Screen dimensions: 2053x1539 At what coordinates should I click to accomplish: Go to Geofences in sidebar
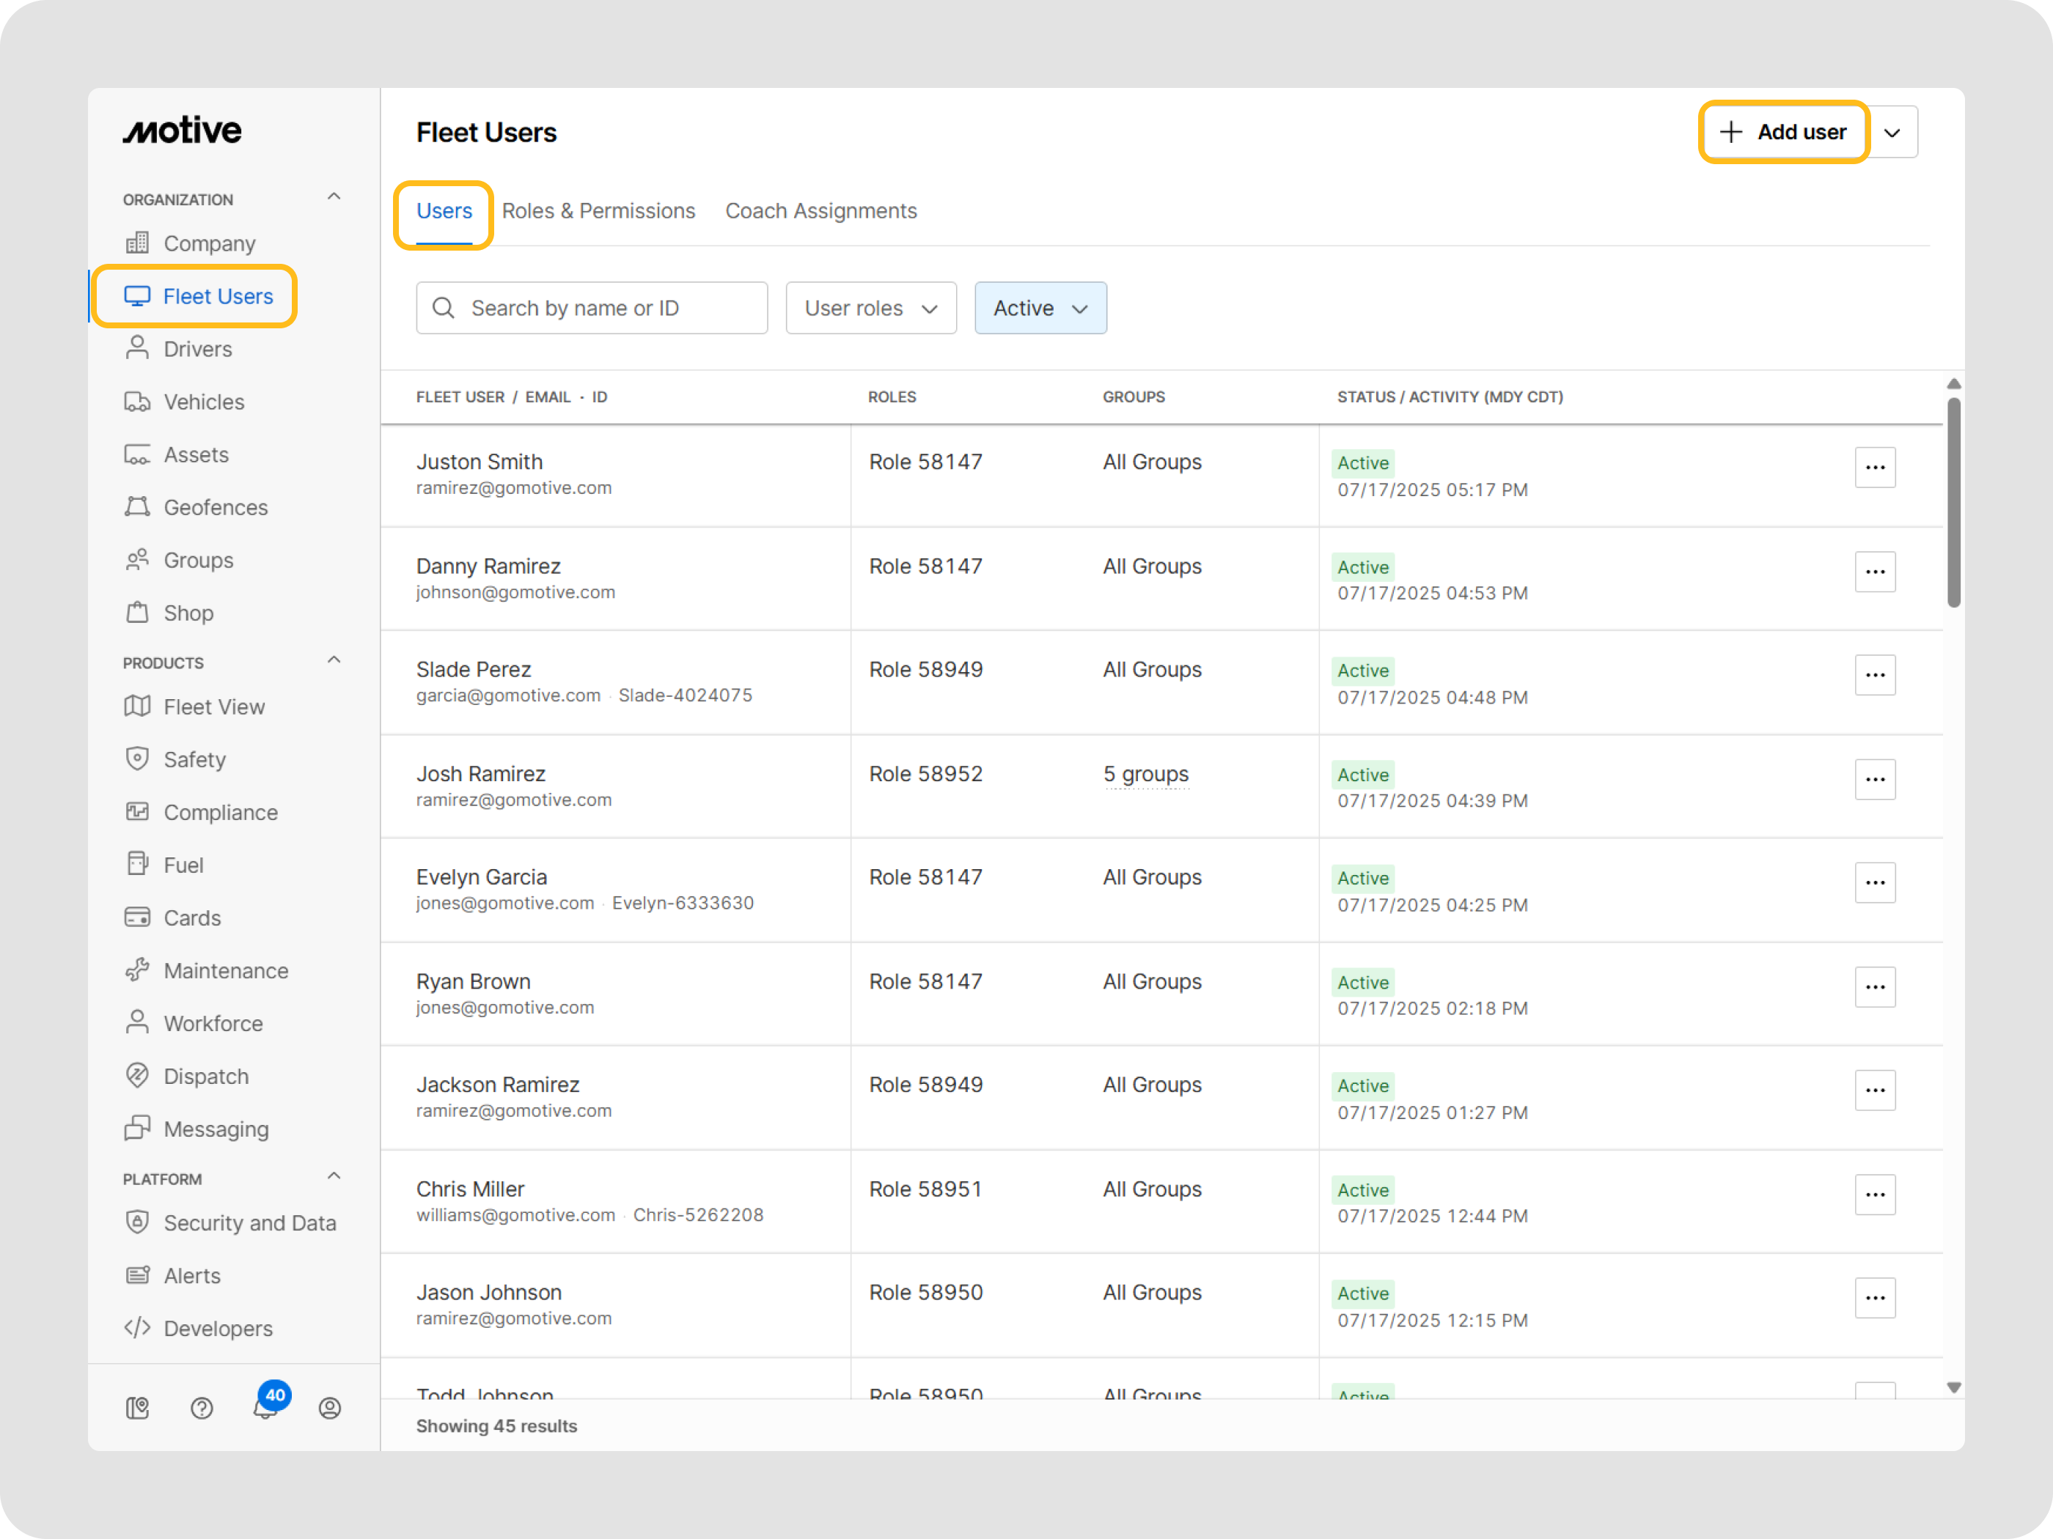216,507
